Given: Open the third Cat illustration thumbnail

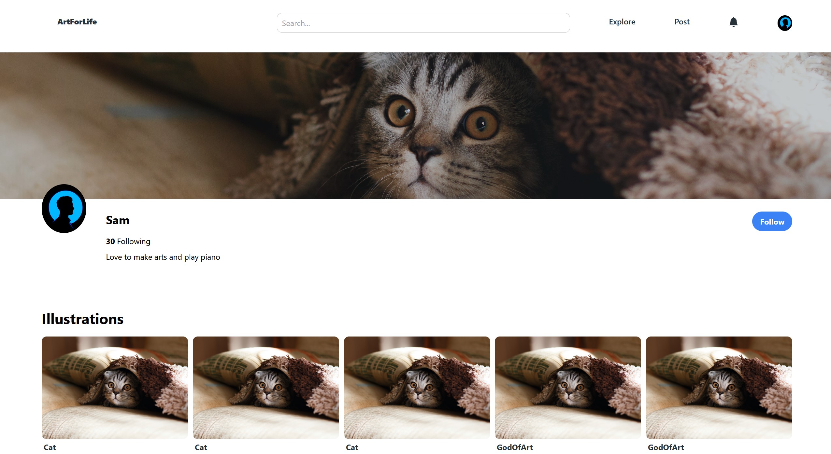Looking at the screenshot, I should pos(417,388).
